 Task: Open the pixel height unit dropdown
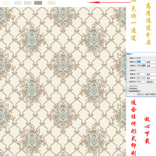(151, 66)
